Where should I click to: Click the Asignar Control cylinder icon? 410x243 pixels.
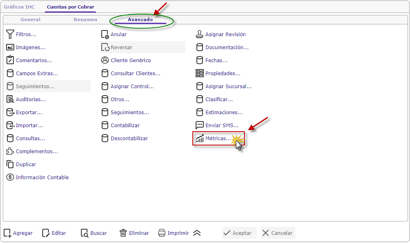pos(105,86)
